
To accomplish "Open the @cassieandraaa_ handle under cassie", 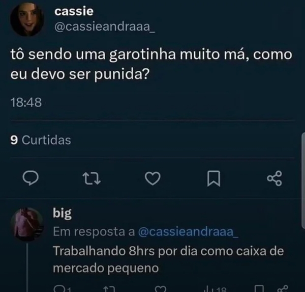I will click(x=105, y=26).
